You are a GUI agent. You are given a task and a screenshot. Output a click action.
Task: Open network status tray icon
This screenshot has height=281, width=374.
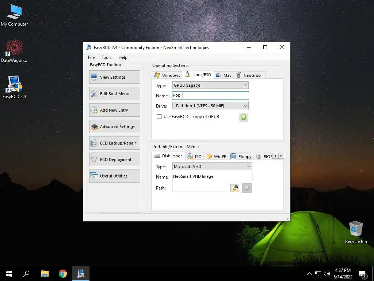coord(318,274)
